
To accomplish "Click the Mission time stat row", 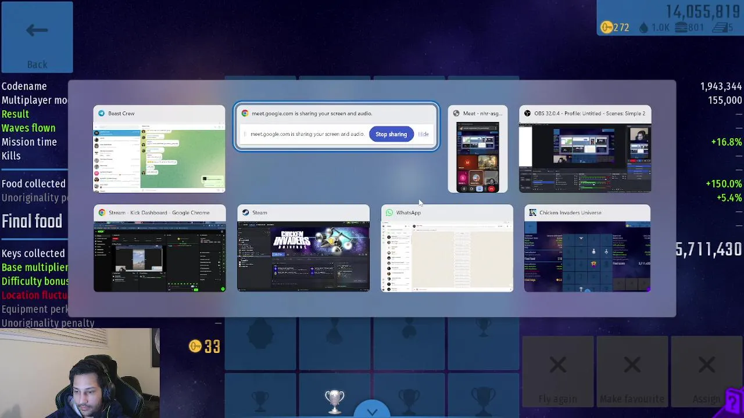I will pyautogui.click(x=29, y=142).
